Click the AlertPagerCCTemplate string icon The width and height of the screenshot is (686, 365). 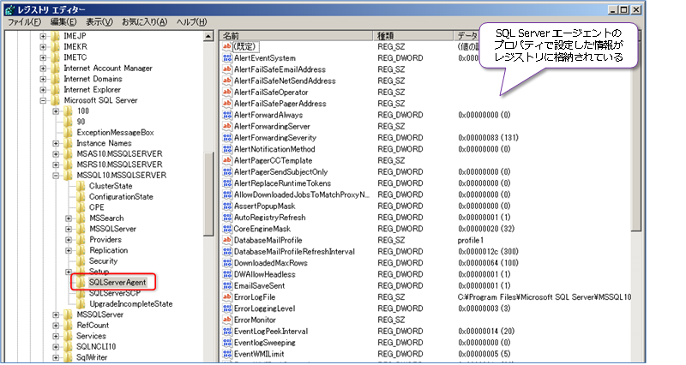226,160
